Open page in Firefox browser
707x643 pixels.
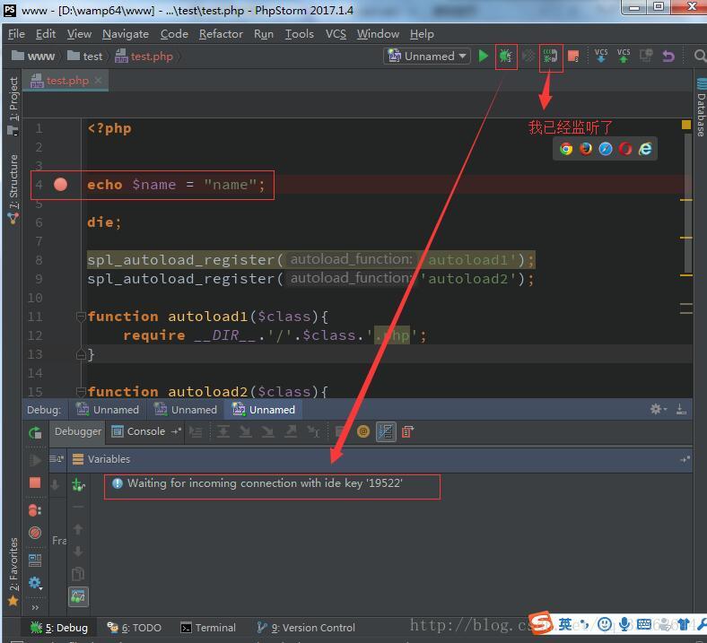(x=586, y=149)
